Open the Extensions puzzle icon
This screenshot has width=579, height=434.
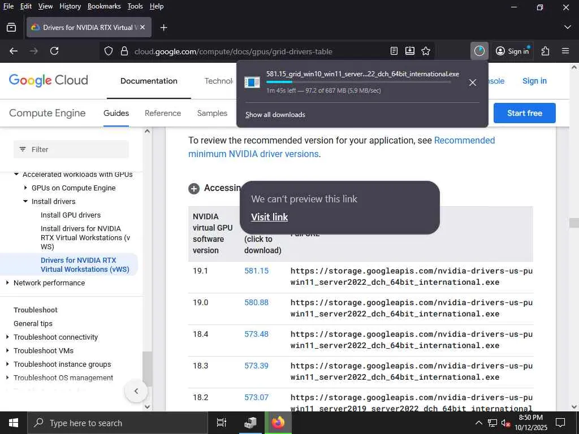(545, 51)
